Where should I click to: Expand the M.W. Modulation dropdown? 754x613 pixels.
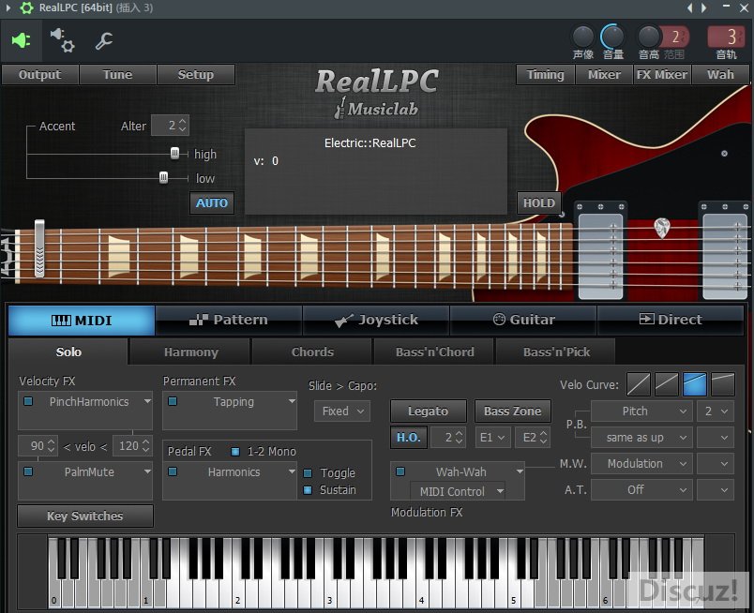[x=641, y=463]
